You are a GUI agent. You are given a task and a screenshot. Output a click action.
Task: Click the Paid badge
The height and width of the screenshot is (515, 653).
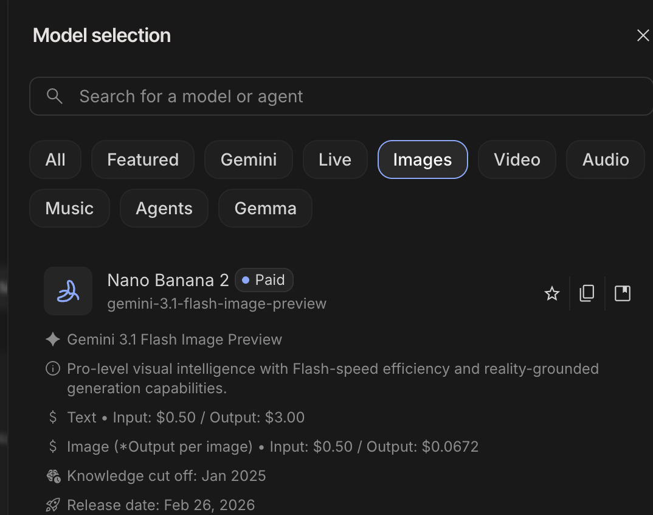[x=264, y=280]
